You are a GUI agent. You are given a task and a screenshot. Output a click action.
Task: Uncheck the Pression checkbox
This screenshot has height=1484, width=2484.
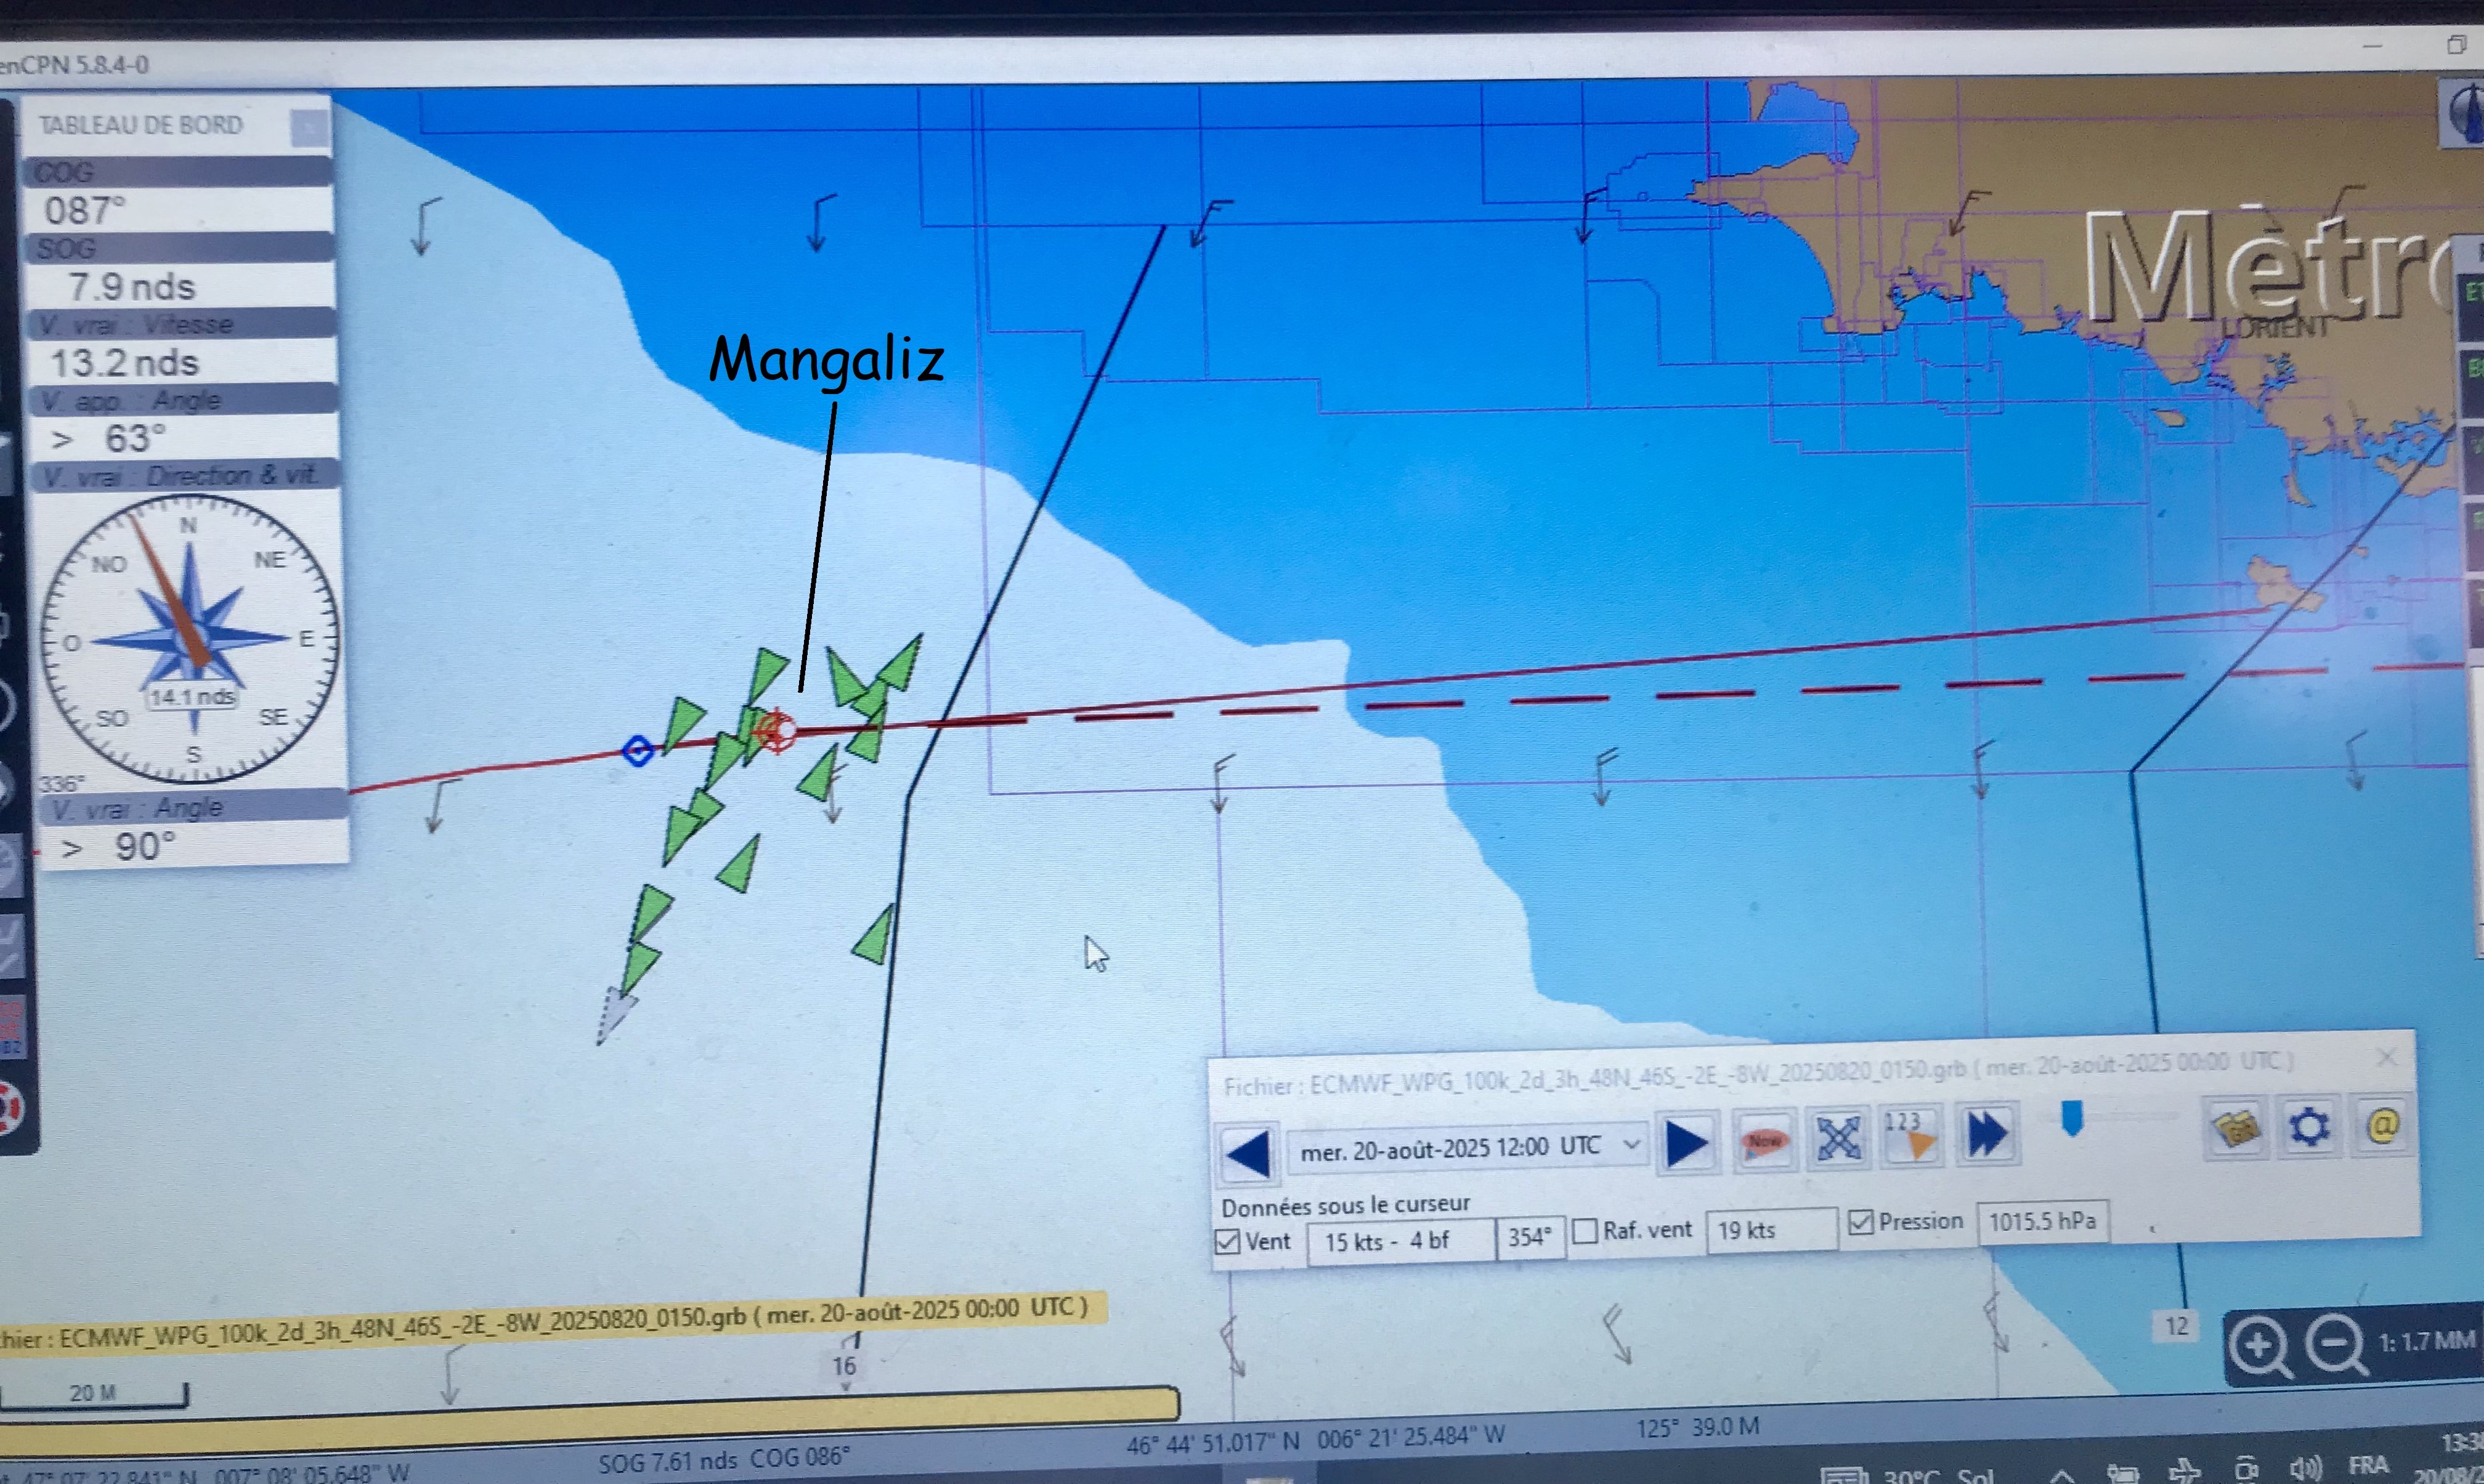pyautogui.click(x=1861, y=1222)
